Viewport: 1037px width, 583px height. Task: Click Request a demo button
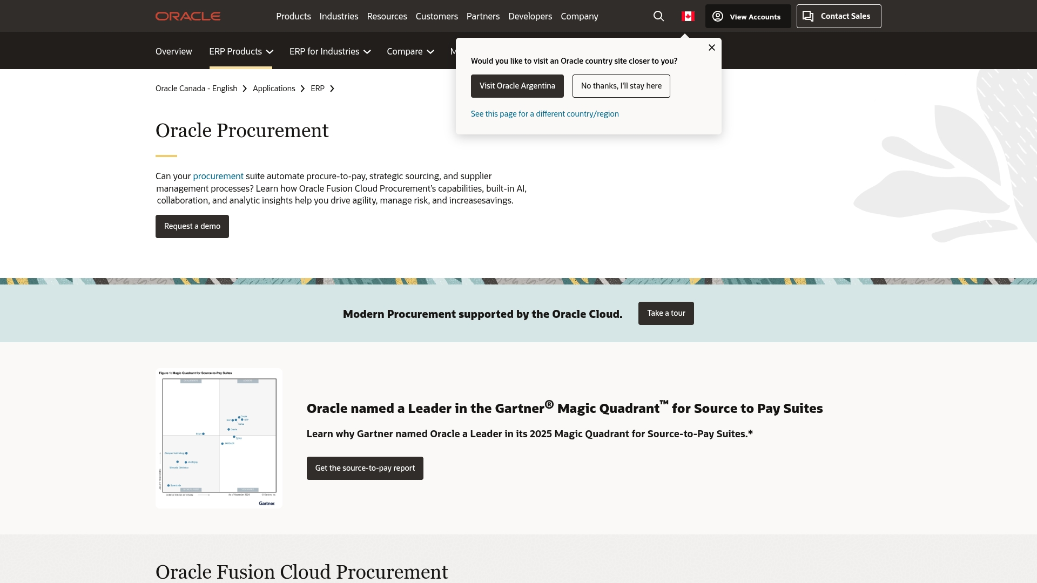tap(192, 226)
